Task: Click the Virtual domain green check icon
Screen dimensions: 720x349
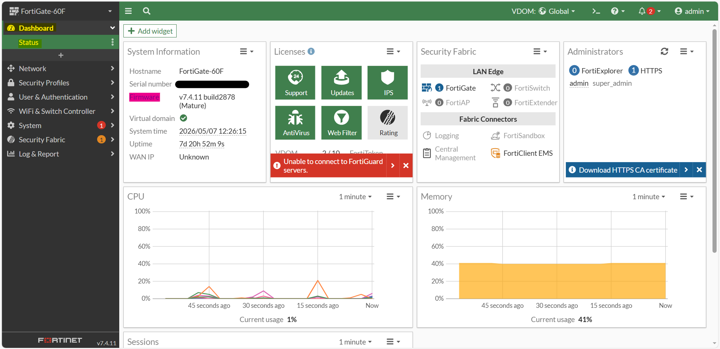Action: [x=183, y=118]
